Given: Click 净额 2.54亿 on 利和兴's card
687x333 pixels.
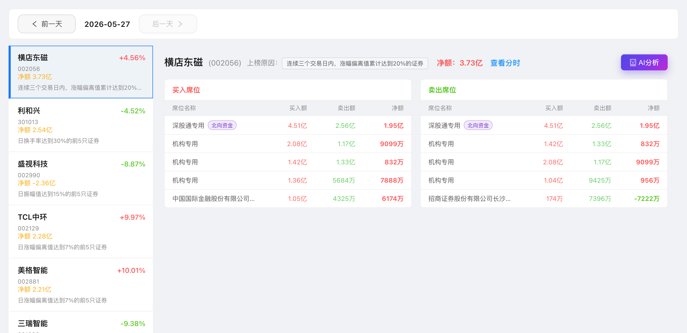Looking at the screenshot, I should coord(35,130).
